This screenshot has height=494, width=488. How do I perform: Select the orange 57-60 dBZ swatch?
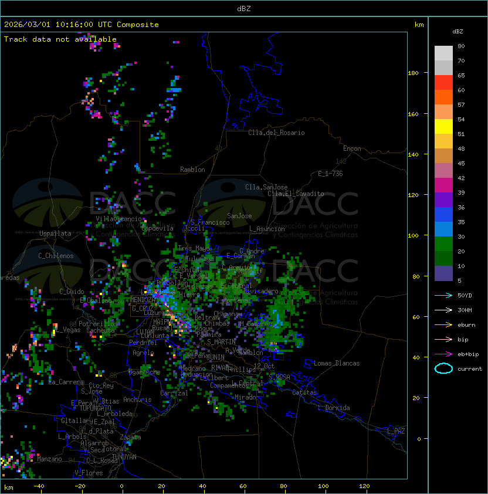(443, 97)
